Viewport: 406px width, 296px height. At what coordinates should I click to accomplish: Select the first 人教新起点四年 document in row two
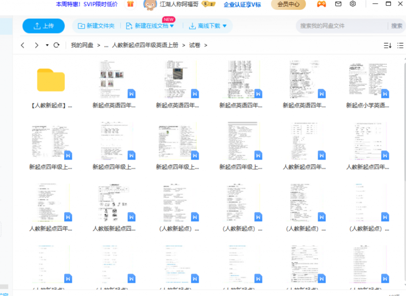pyautogui.click(x=304, y=146)
